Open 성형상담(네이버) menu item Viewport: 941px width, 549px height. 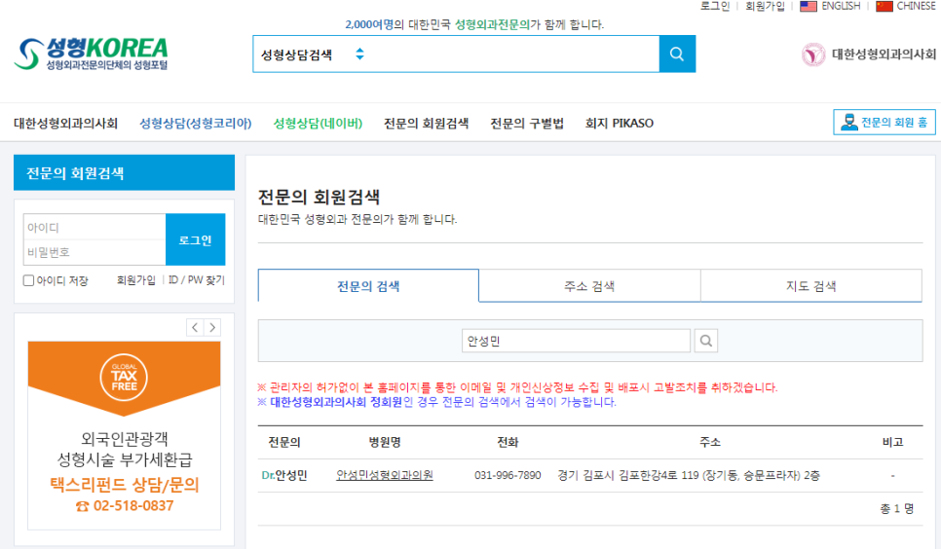[x=319, y=123]
